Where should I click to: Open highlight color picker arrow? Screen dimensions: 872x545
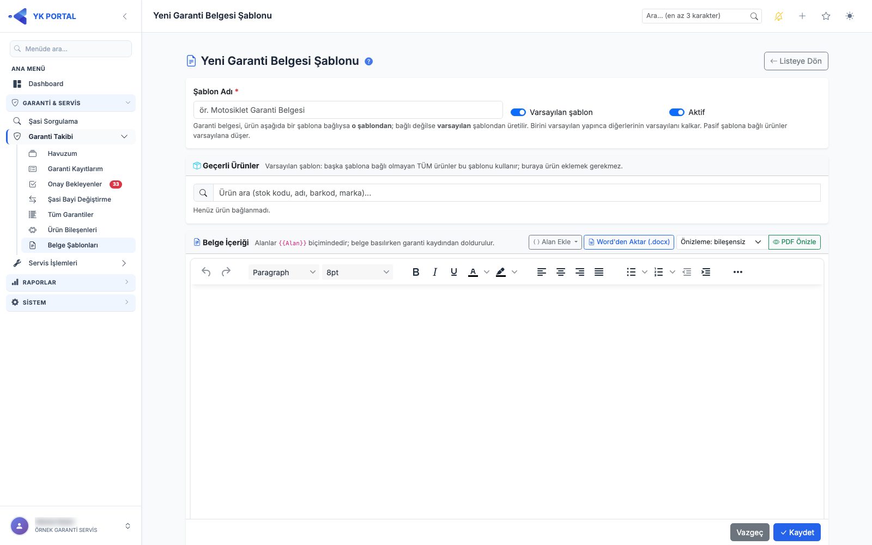pos(514,272)
